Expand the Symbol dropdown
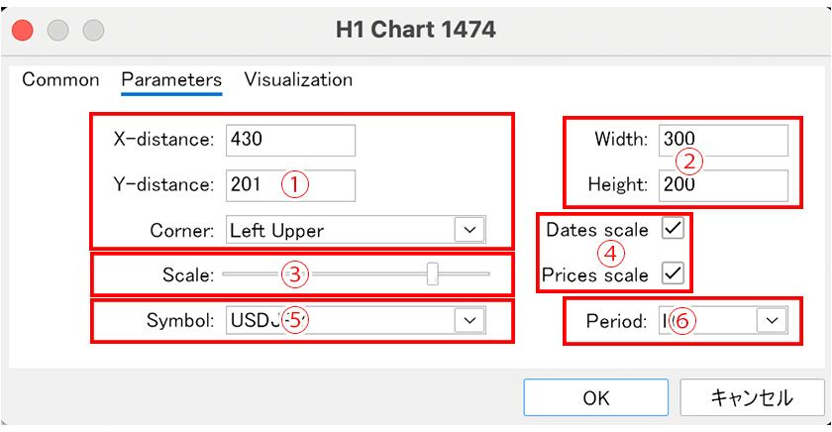Image resolution: width=832 pixels, height=432 pixels. (x=355, y=320)
